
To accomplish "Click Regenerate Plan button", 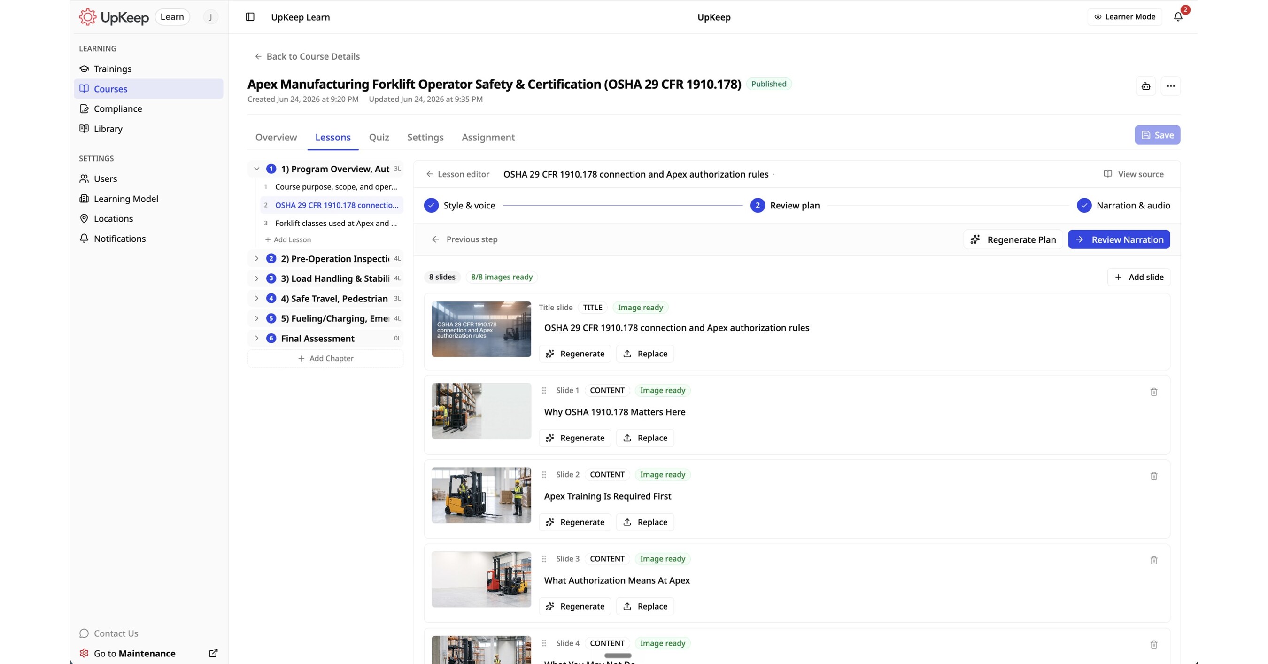I will coord(1013,239).
